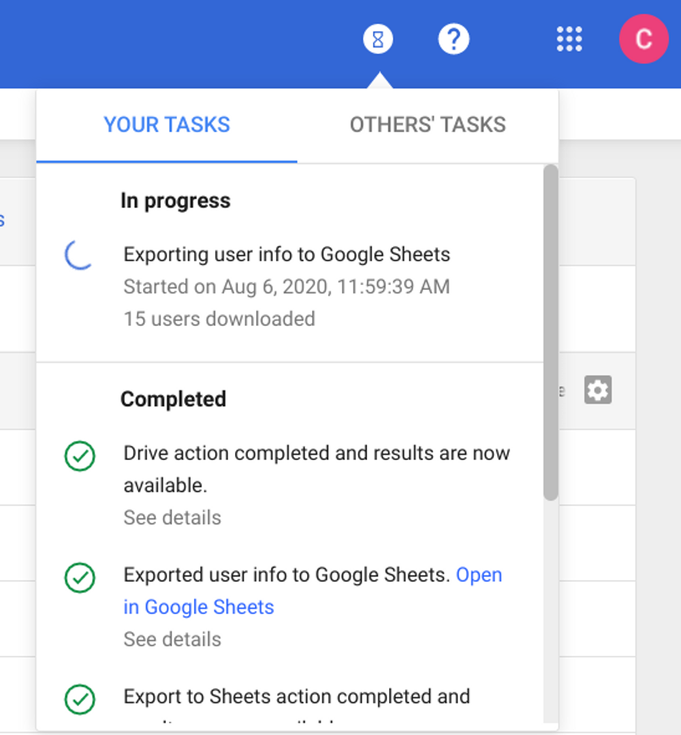This screenshot has height=735, width=681.
Task: Open the Open in Google Sheets link
Action: (313, 591)
